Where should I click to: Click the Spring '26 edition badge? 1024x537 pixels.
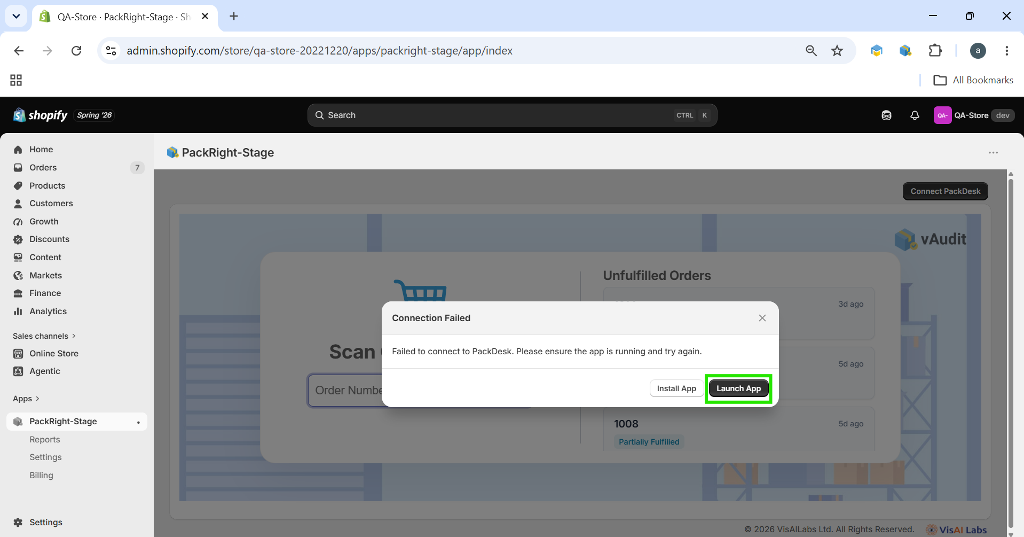pos(94,115)
